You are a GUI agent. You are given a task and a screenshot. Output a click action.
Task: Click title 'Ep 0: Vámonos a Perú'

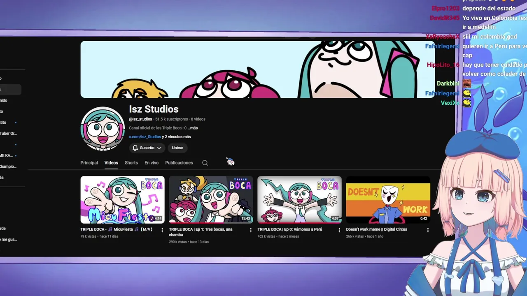290,229
